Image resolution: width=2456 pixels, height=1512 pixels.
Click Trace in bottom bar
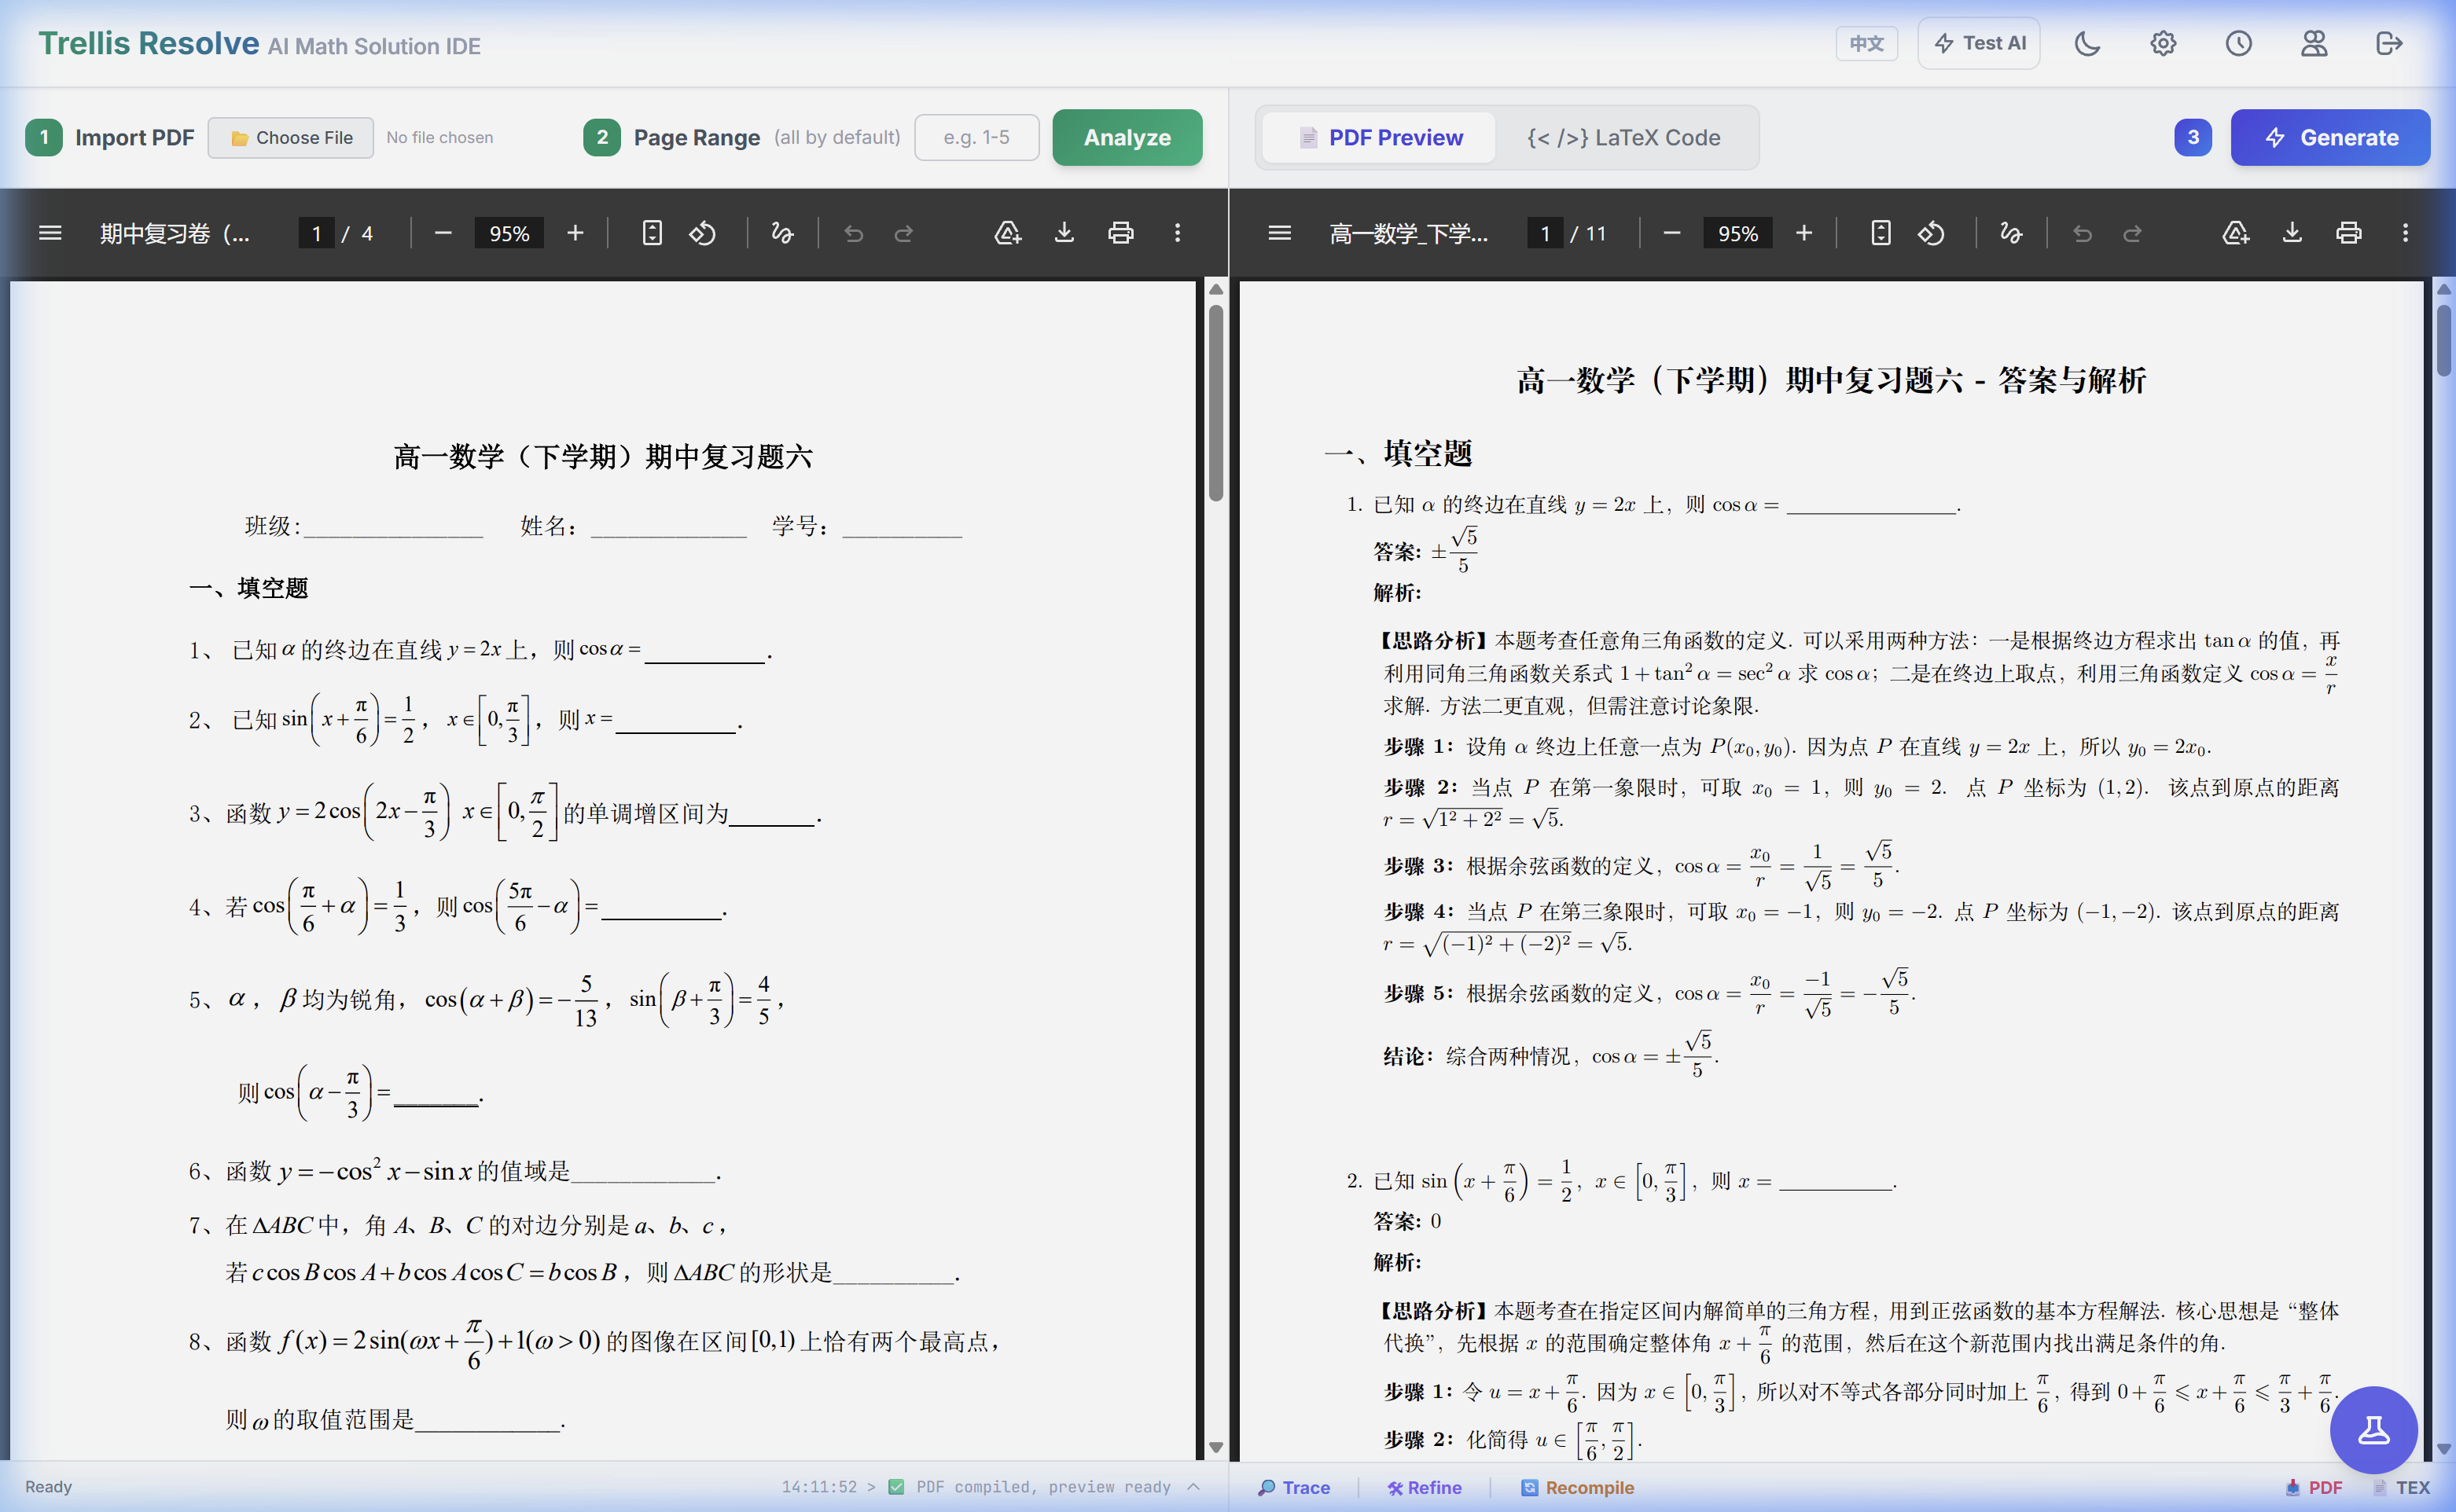coord(1293,1487)
